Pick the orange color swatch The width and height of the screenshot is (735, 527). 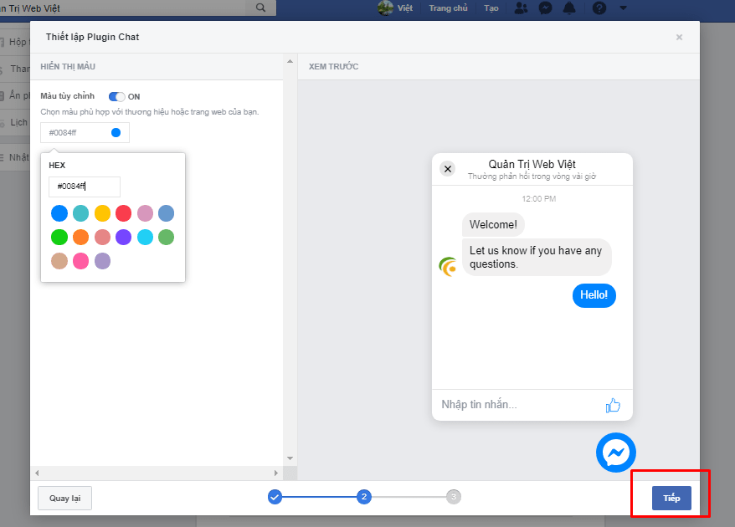tap(80, 237)
